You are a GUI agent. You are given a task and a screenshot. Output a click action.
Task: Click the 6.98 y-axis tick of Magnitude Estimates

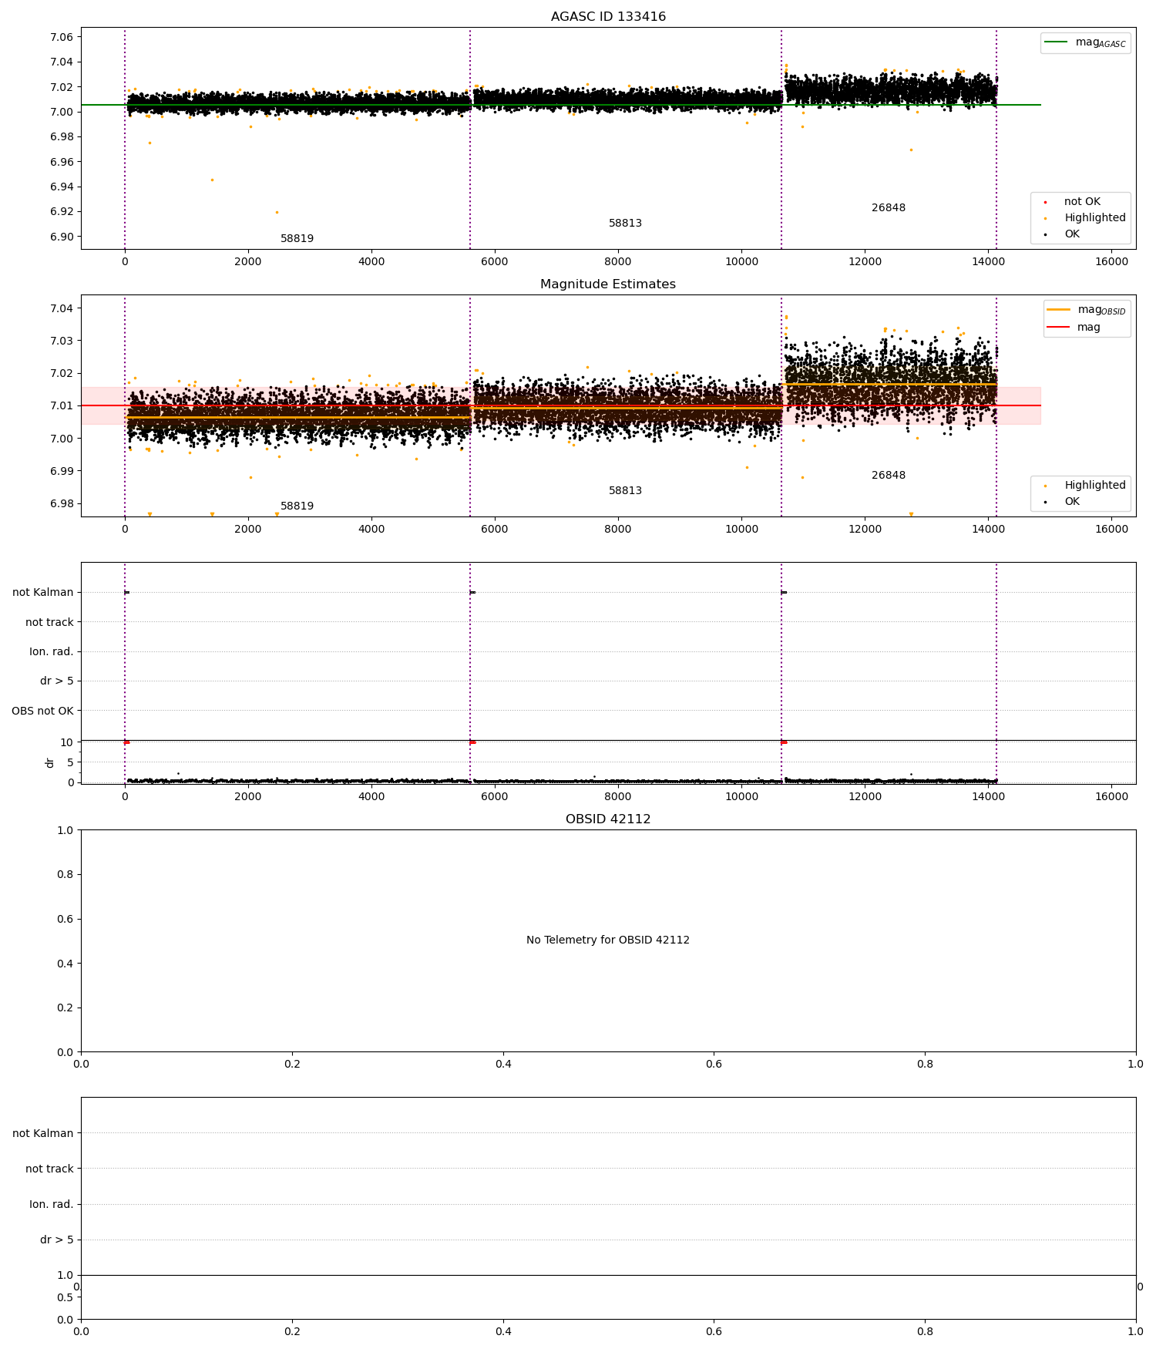coord(61,504)
